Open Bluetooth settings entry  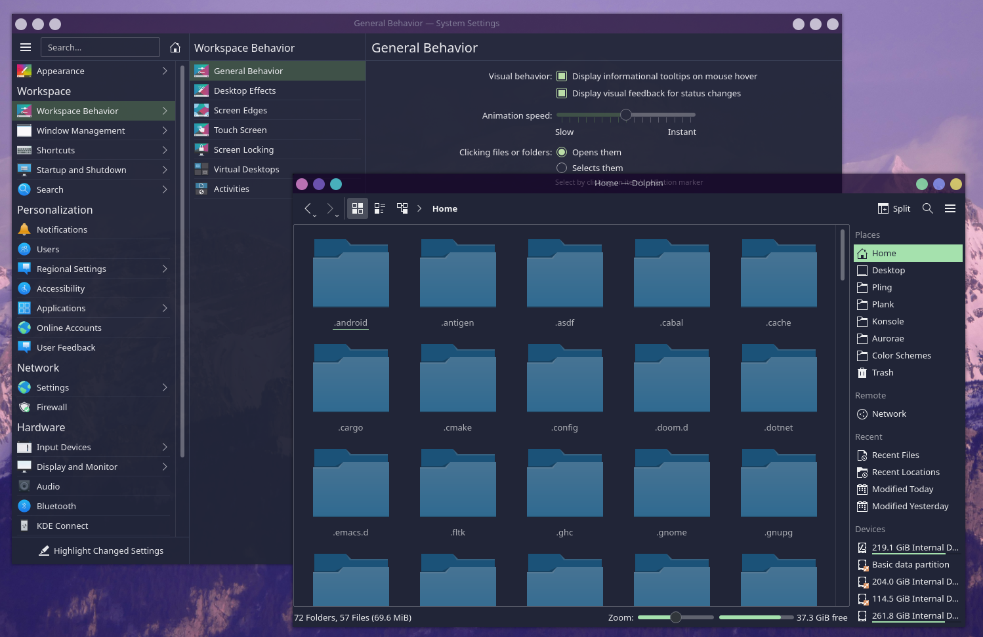coord(94,506)
